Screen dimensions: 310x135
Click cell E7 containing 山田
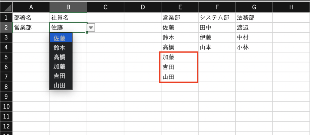[x=180, y=77]
